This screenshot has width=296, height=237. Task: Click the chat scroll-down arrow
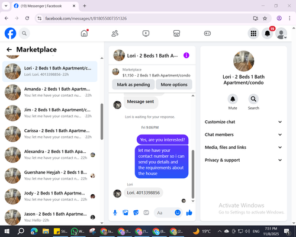click(193, 201)
